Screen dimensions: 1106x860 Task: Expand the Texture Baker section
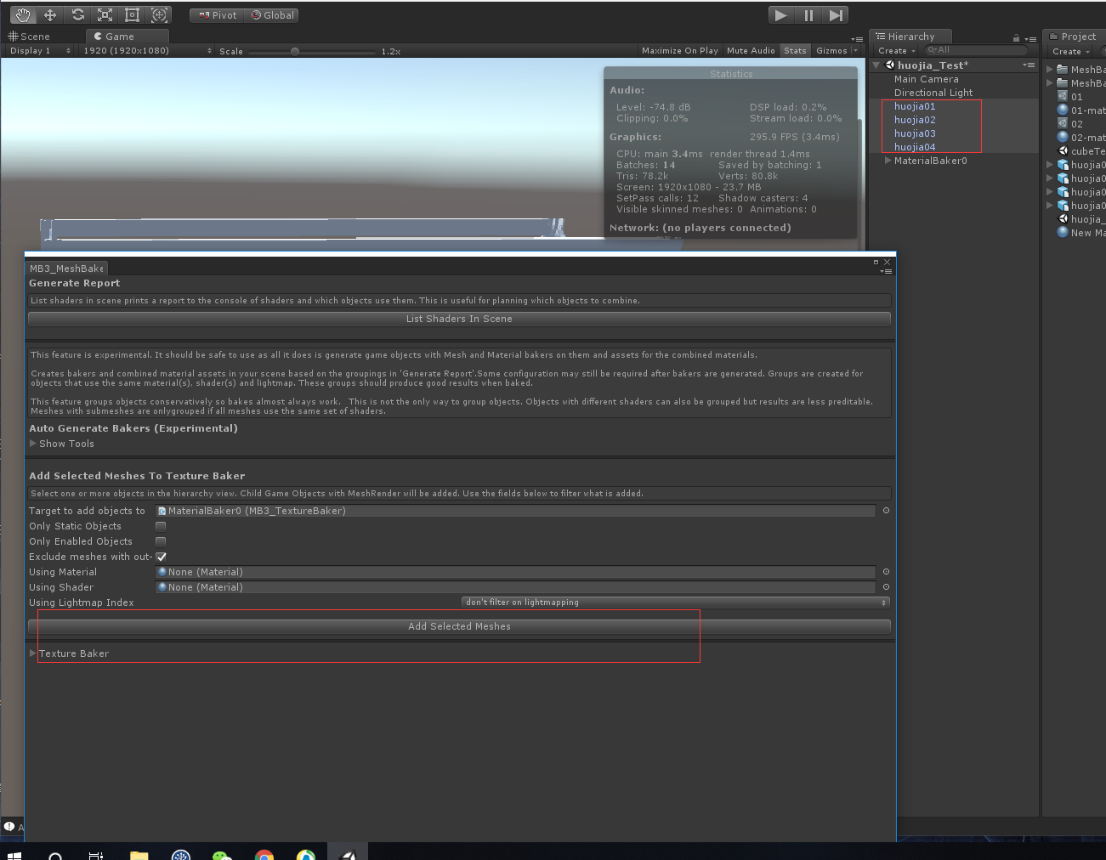click(x=32, y=653)
